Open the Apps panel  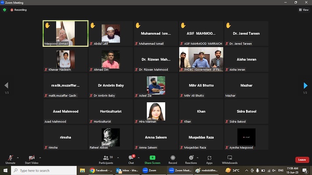click(209, 158)
